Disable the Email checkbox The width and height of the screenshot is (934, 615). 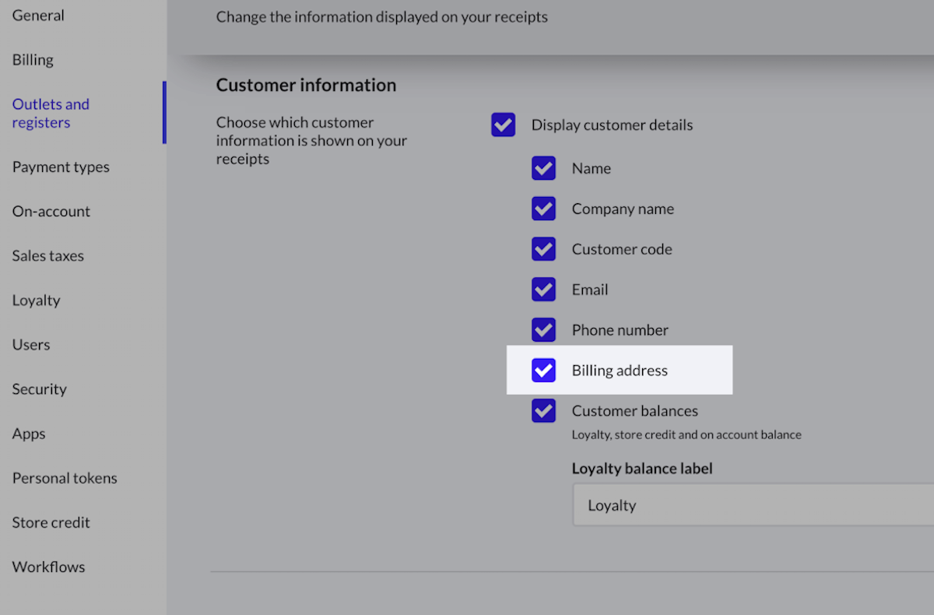click(x=543, y=290)
